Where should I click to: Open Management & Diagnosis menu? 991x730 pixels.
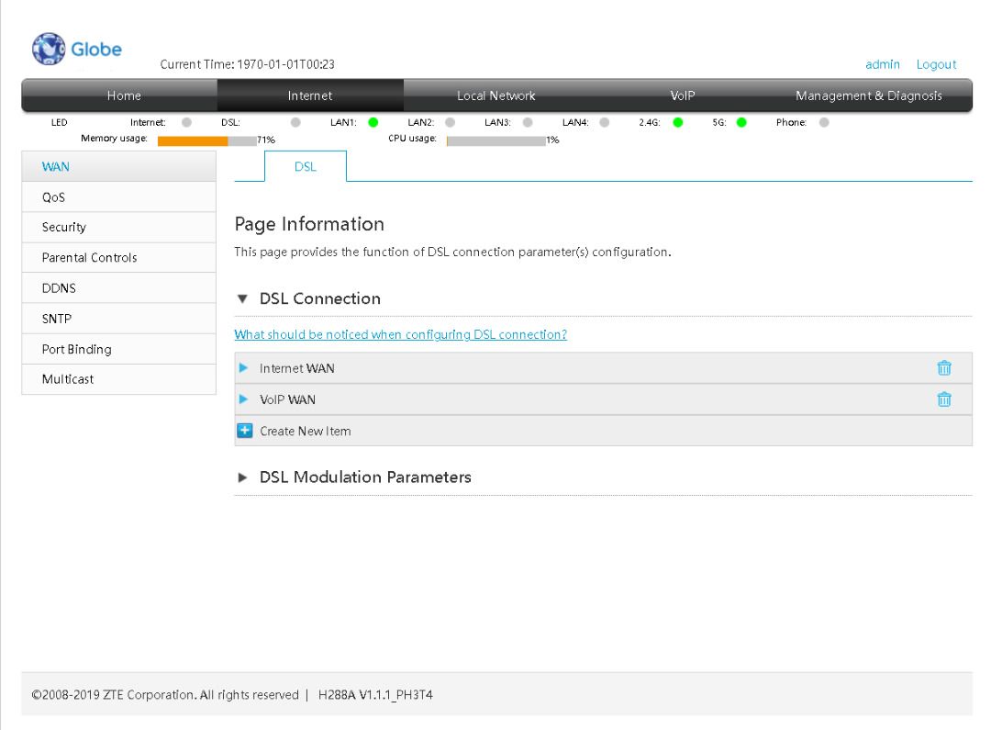pos(868,95)
